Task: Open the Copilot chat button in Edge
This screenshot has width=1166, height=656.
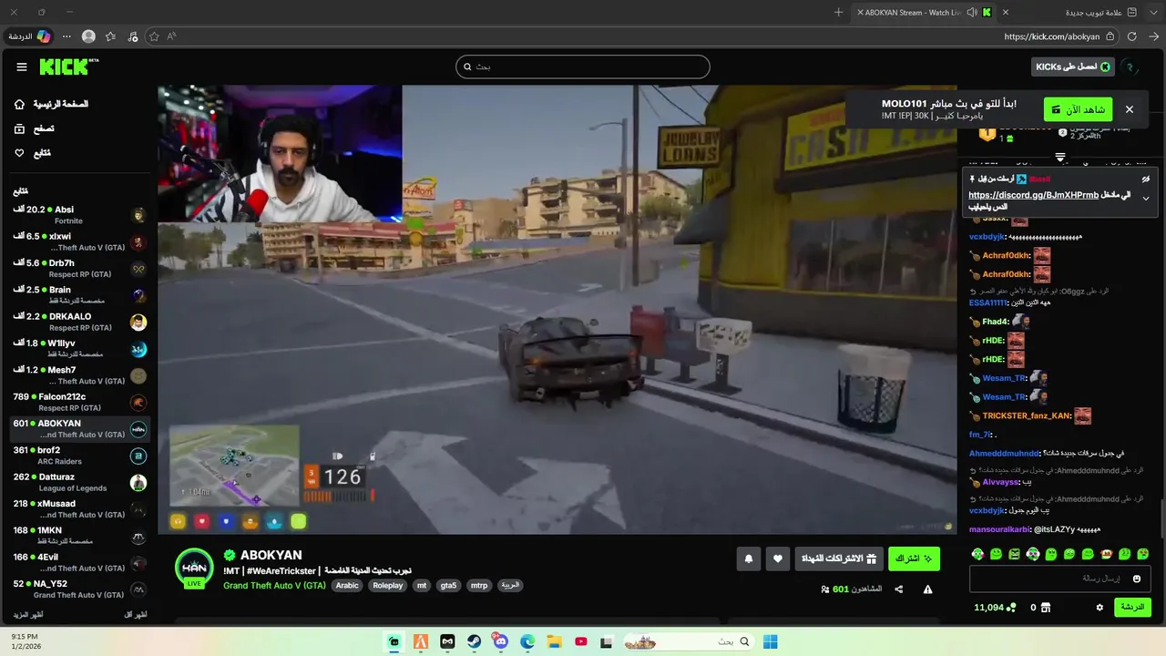Action: pos(29,36)
